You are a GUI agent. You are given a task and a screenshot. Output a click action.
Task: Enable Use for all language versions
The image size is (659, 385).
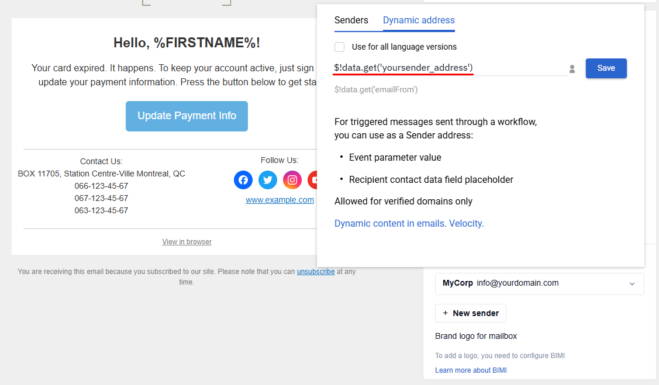[339, 47]
